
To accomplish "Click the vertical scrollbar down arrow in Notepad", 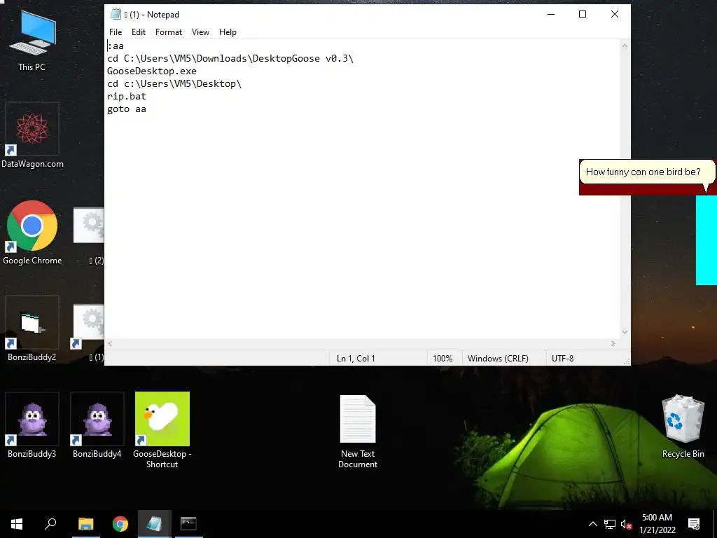I will pyautogui.click(x=625, y=332).
